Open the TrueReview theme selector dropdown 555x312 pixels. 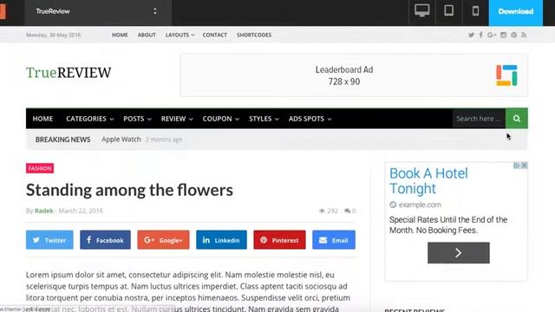[x=98, y=11]
